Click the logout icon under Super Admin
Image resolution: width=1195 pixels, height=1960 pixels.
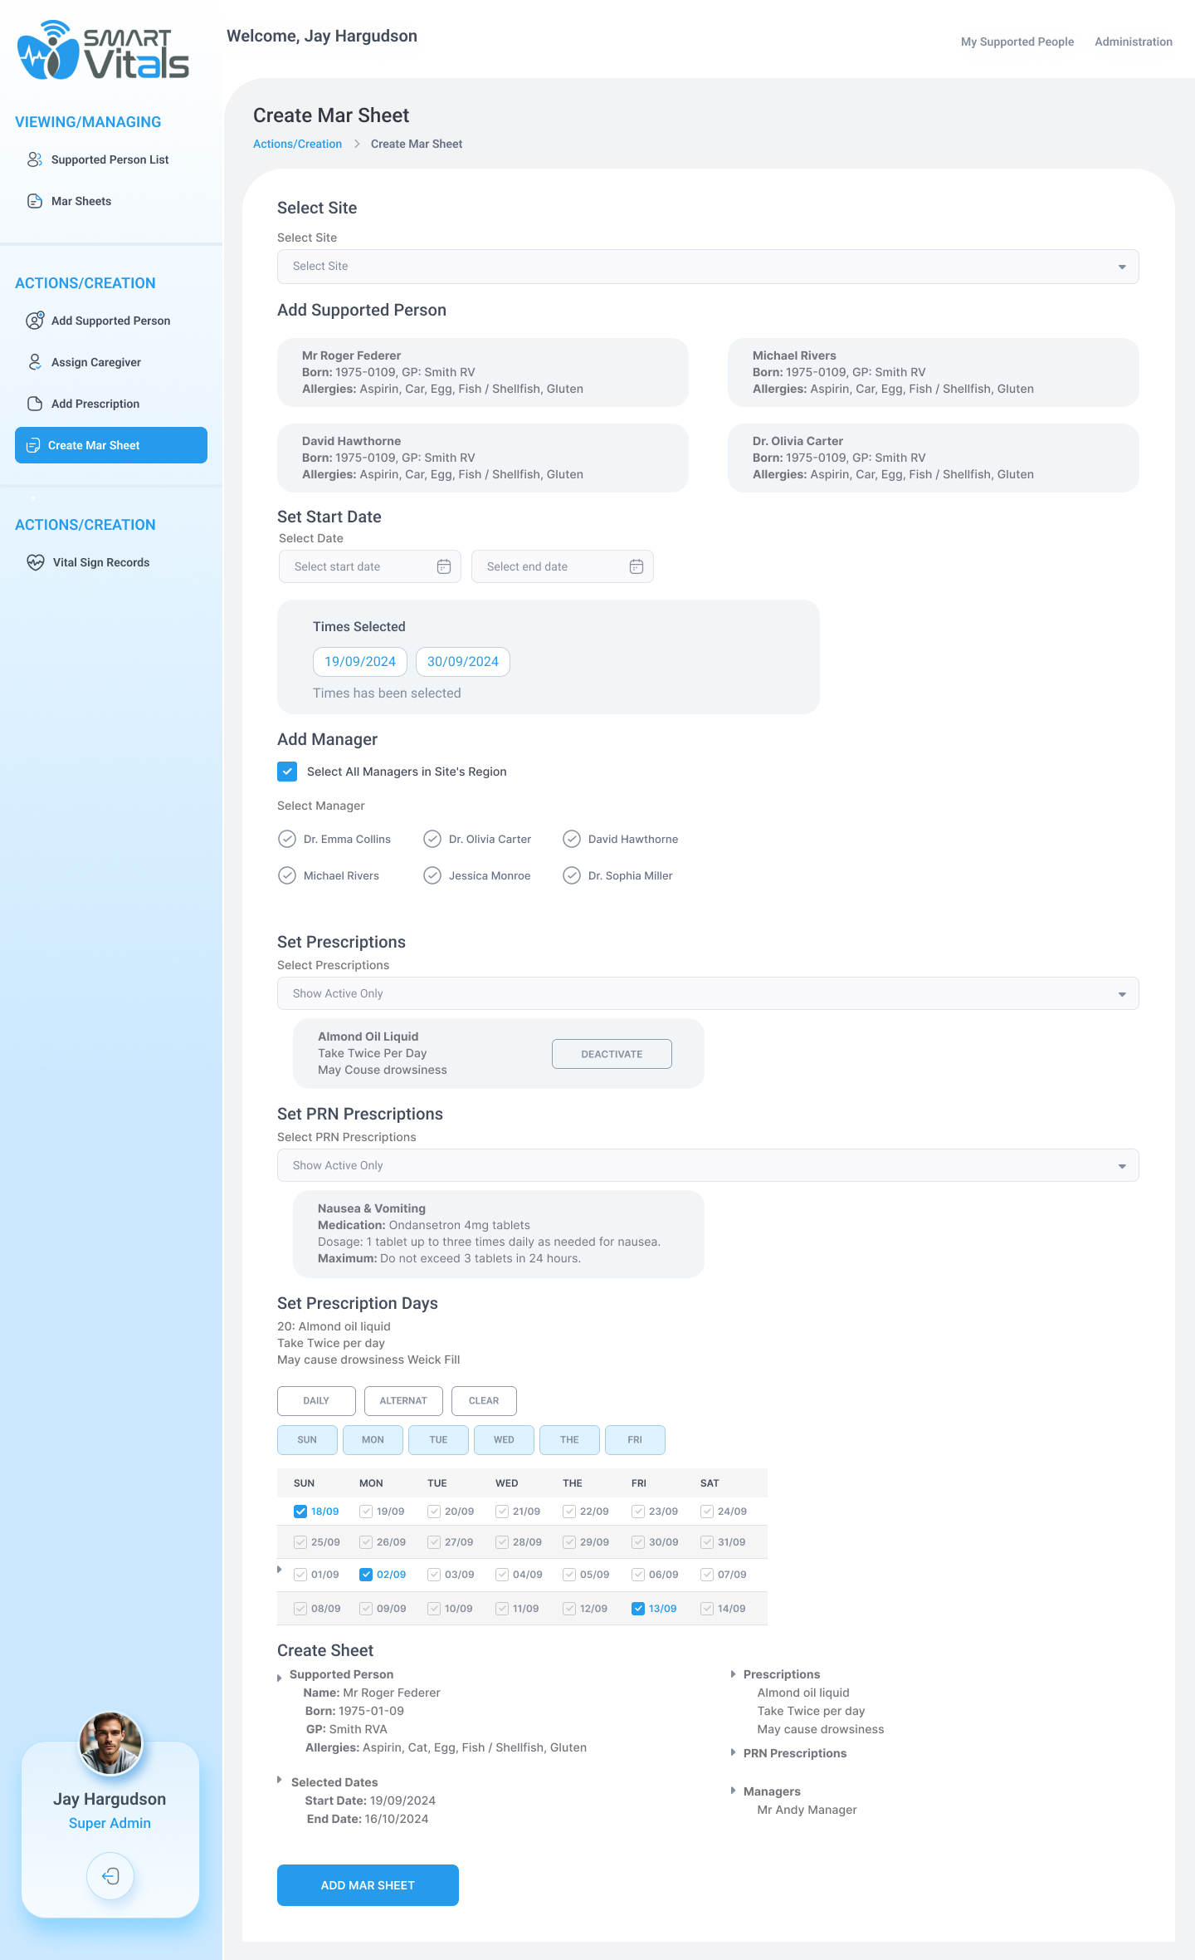coord(110,1875)
